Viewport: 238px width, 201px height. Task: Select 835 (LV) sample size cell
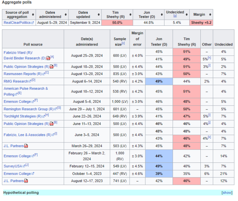[120, 74]
